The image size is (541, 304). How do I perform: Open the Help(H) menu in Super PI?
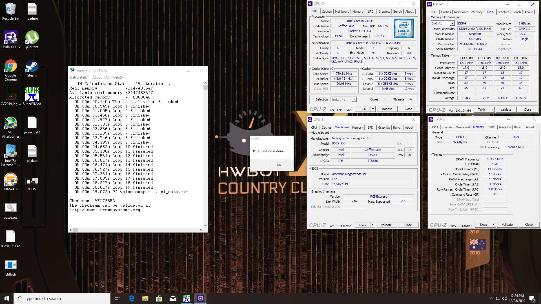coord(119,77)
